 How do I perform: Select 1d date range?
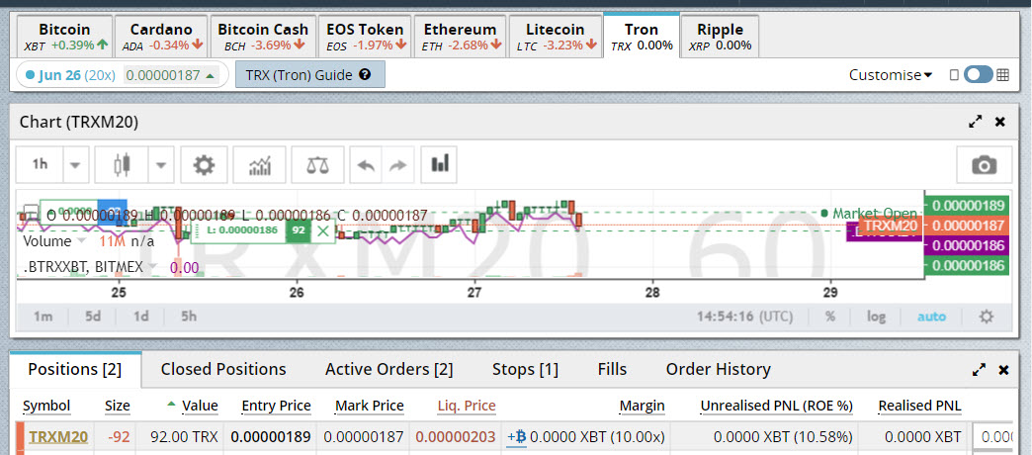140,317
